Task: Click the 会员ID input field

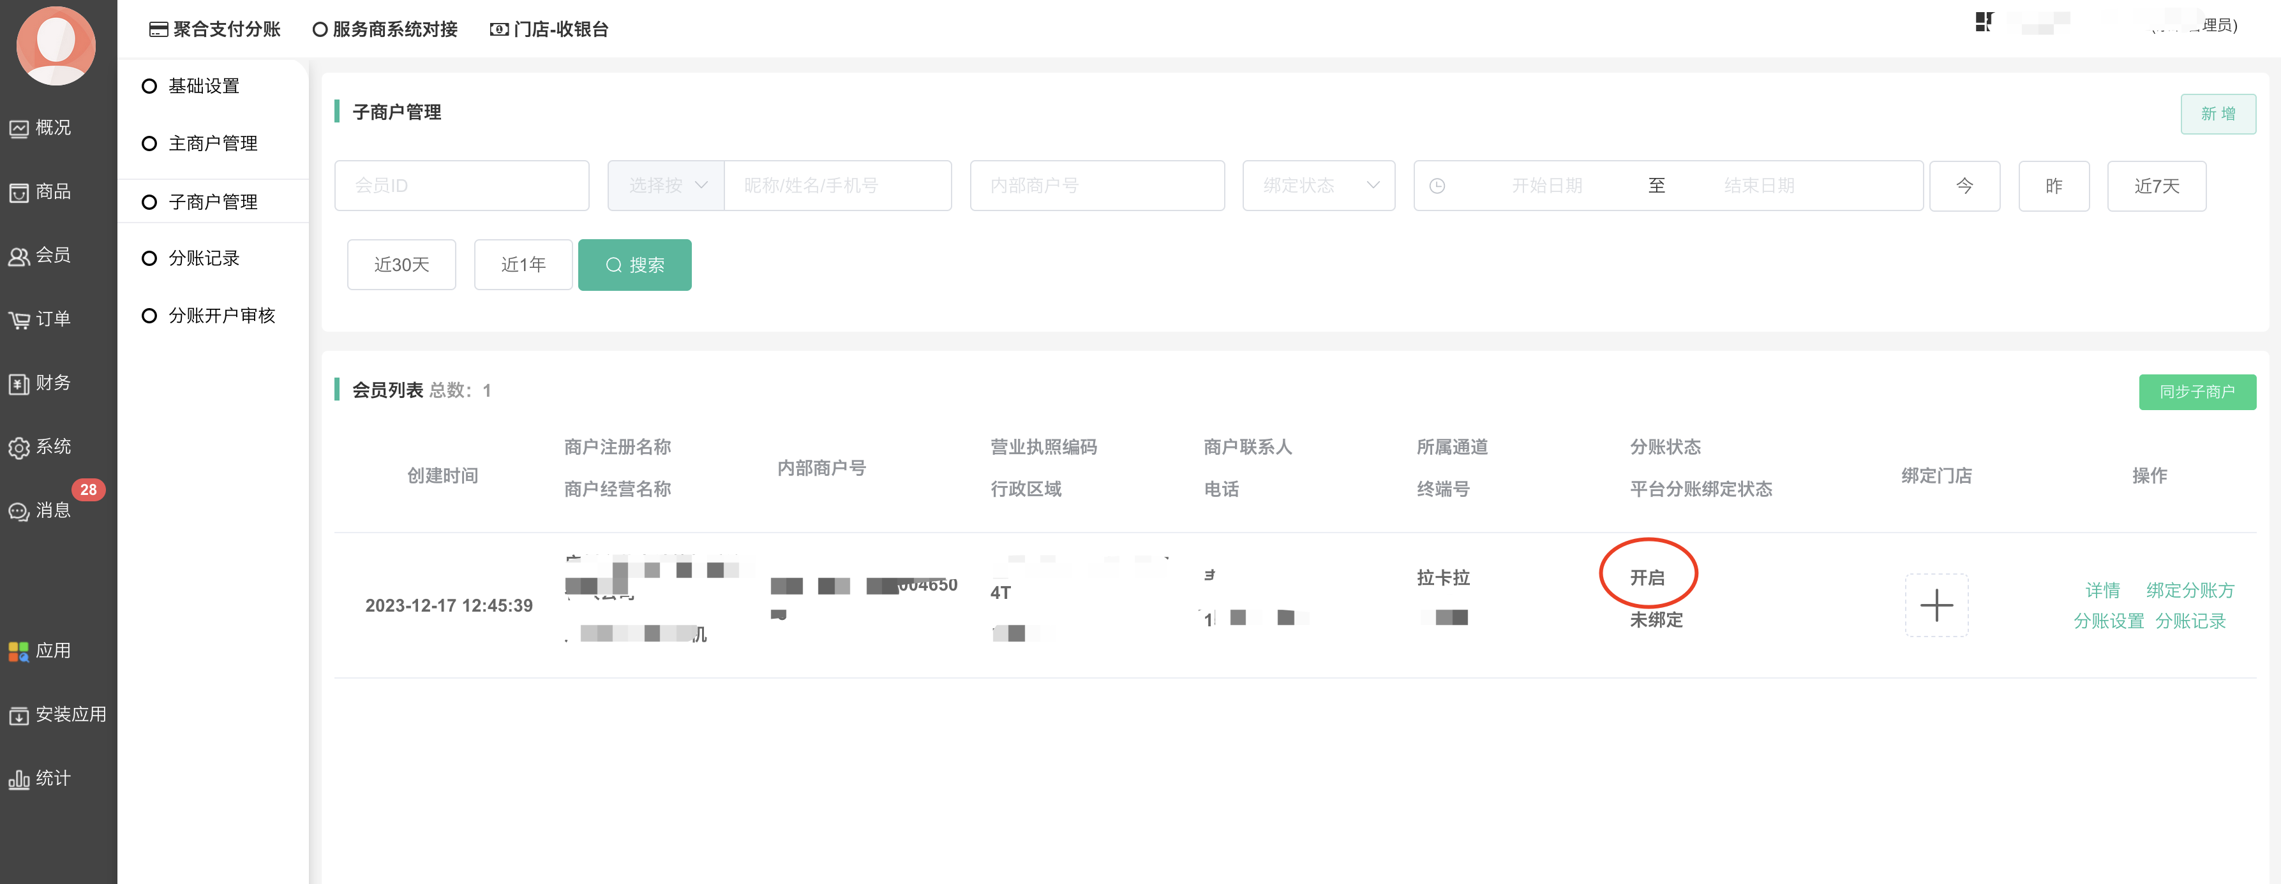Action: (x=461, y=186)
